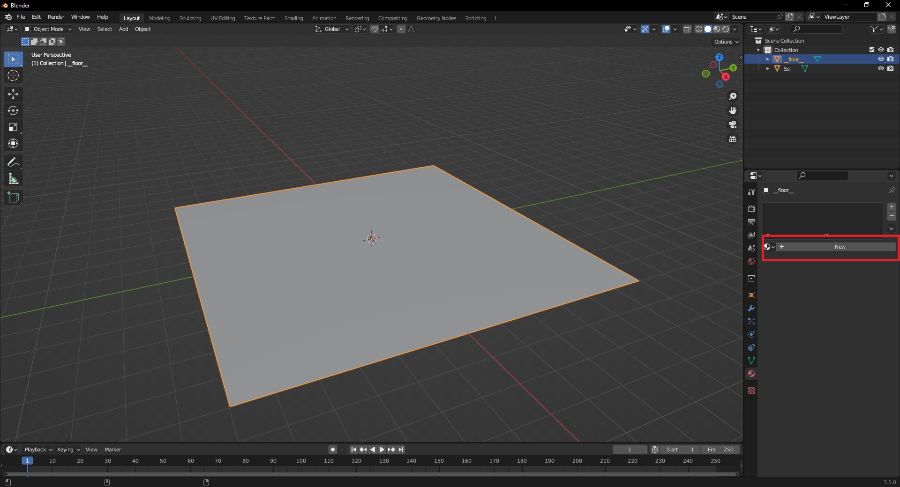
Task: Hide _floor_ object in viewport
Action: (881, 59)
